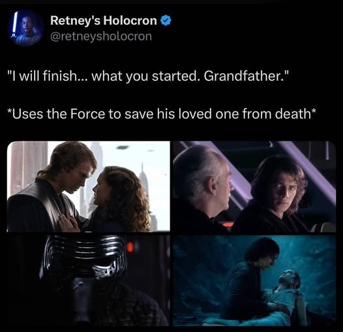Open the image of the masked helmet figure
Screen dimensions: 343x332
pos(89,281)
